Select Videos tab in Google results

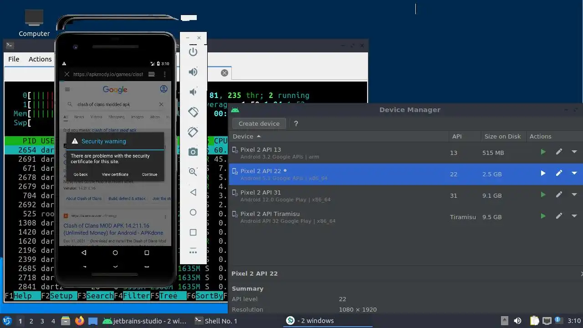(x=96, y=117)
